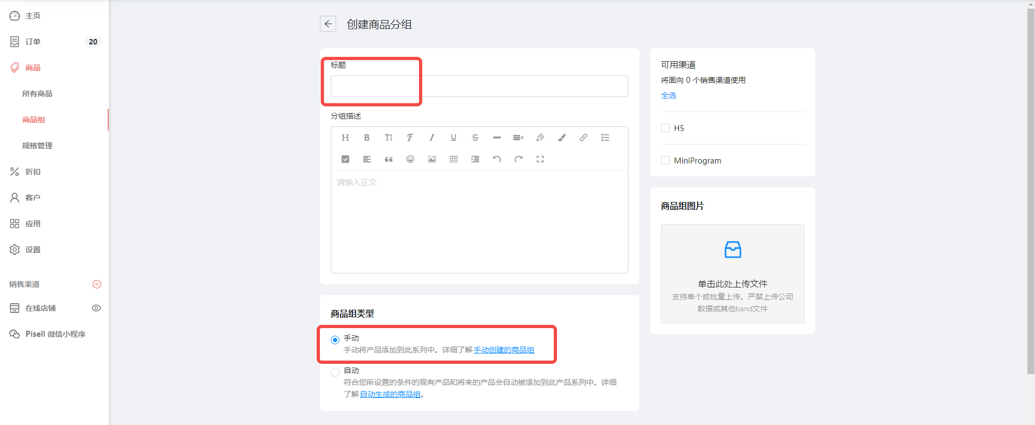1035x425 pixels.
Task: Toggle underline formatting
Action: pos(454,138)
